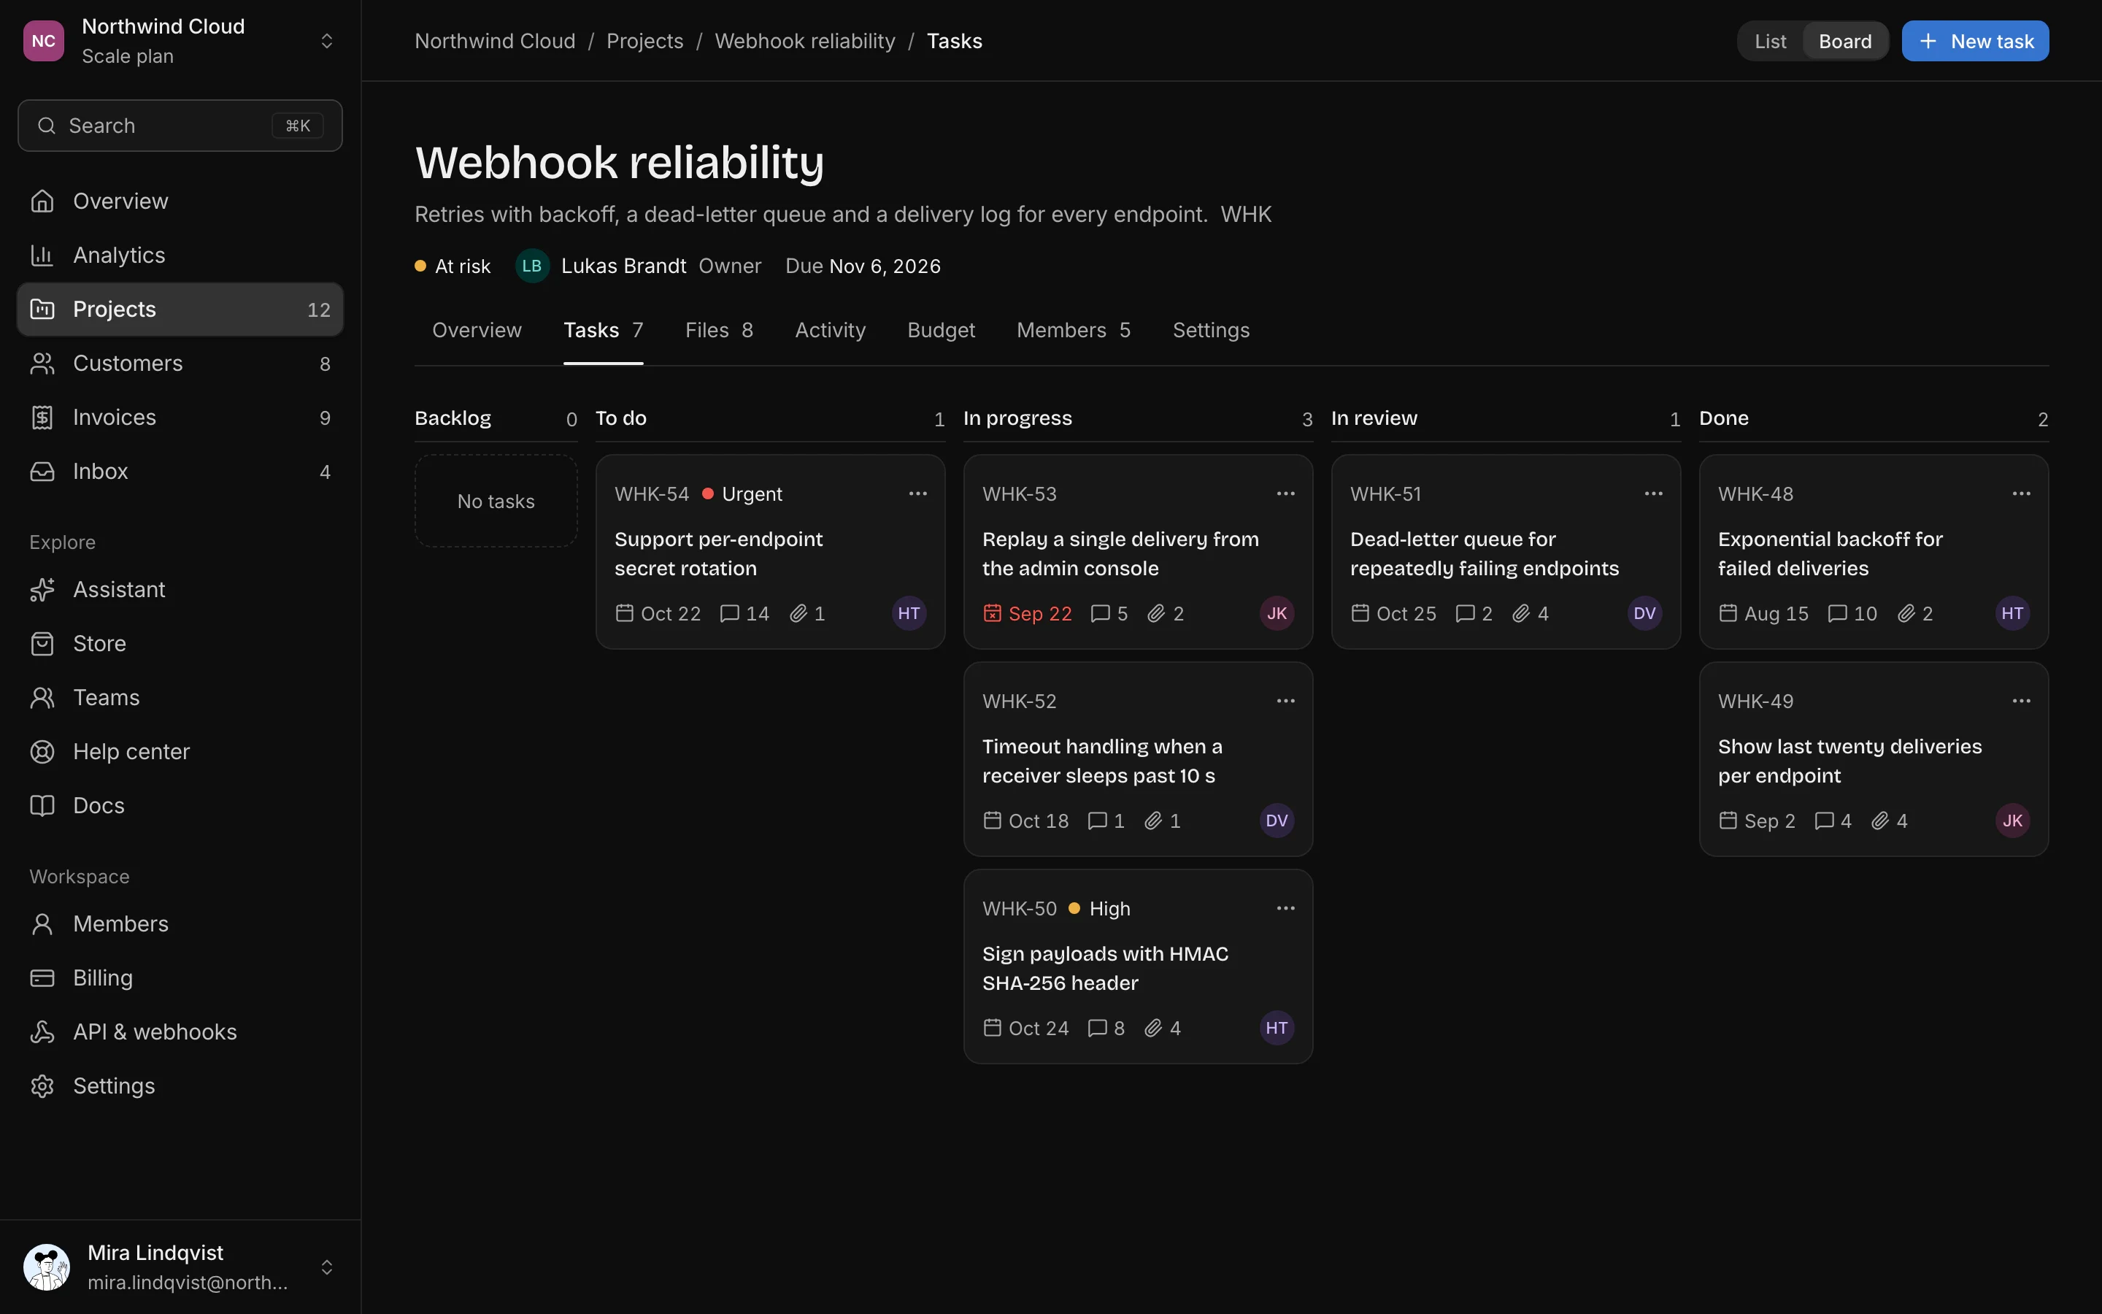This screenshot has width=2102, height=1314.
Task: Switch to the Budget tab
Action: [x=941, y=330]
